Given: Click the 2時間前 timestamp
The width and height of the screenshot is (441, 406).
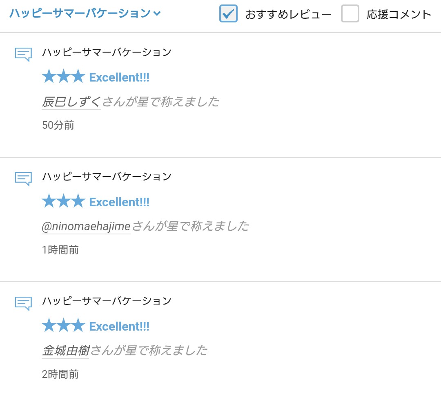Looking at the screenshot, I should (60, 374).
